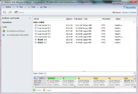Expand the View menu dropdown arrow
The height and width of the screenshot is (94, 138).
(25, 7)
